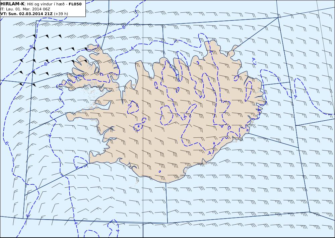Click the '2' isotherm contour label
This screenshot has height=238, width=335.
tap(130, 106)
